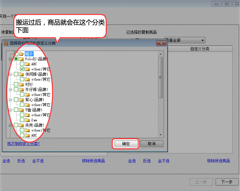Click the 下一步 button
This screenshot has height=191, width=240.
tap(227, 182)
